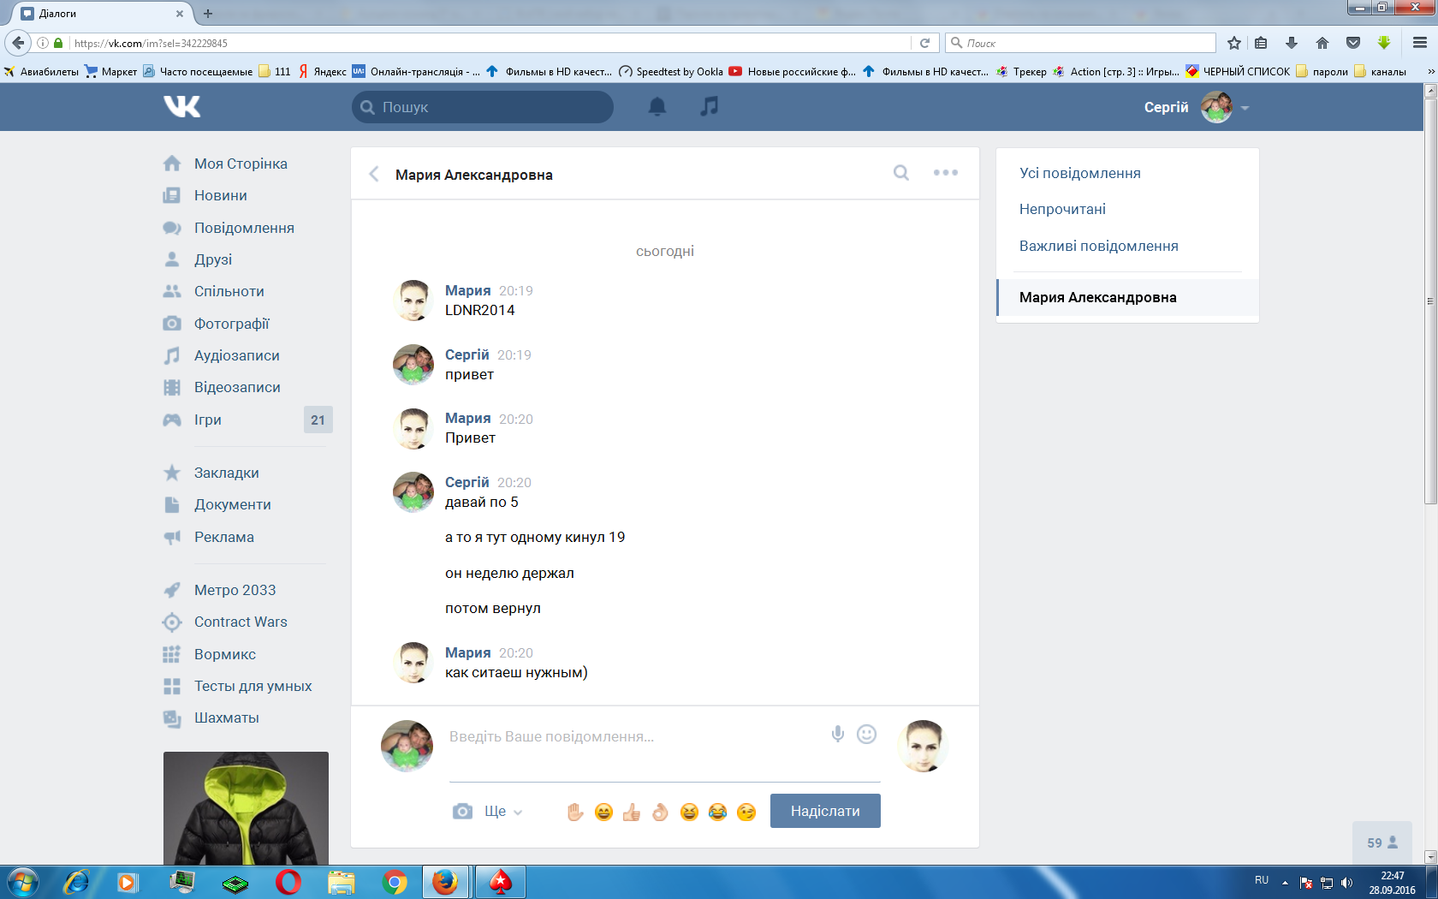The height and width of the screenshot is (899, 1438).
Task: Search within conversation magnifier icon
Action: click(901, 173)
